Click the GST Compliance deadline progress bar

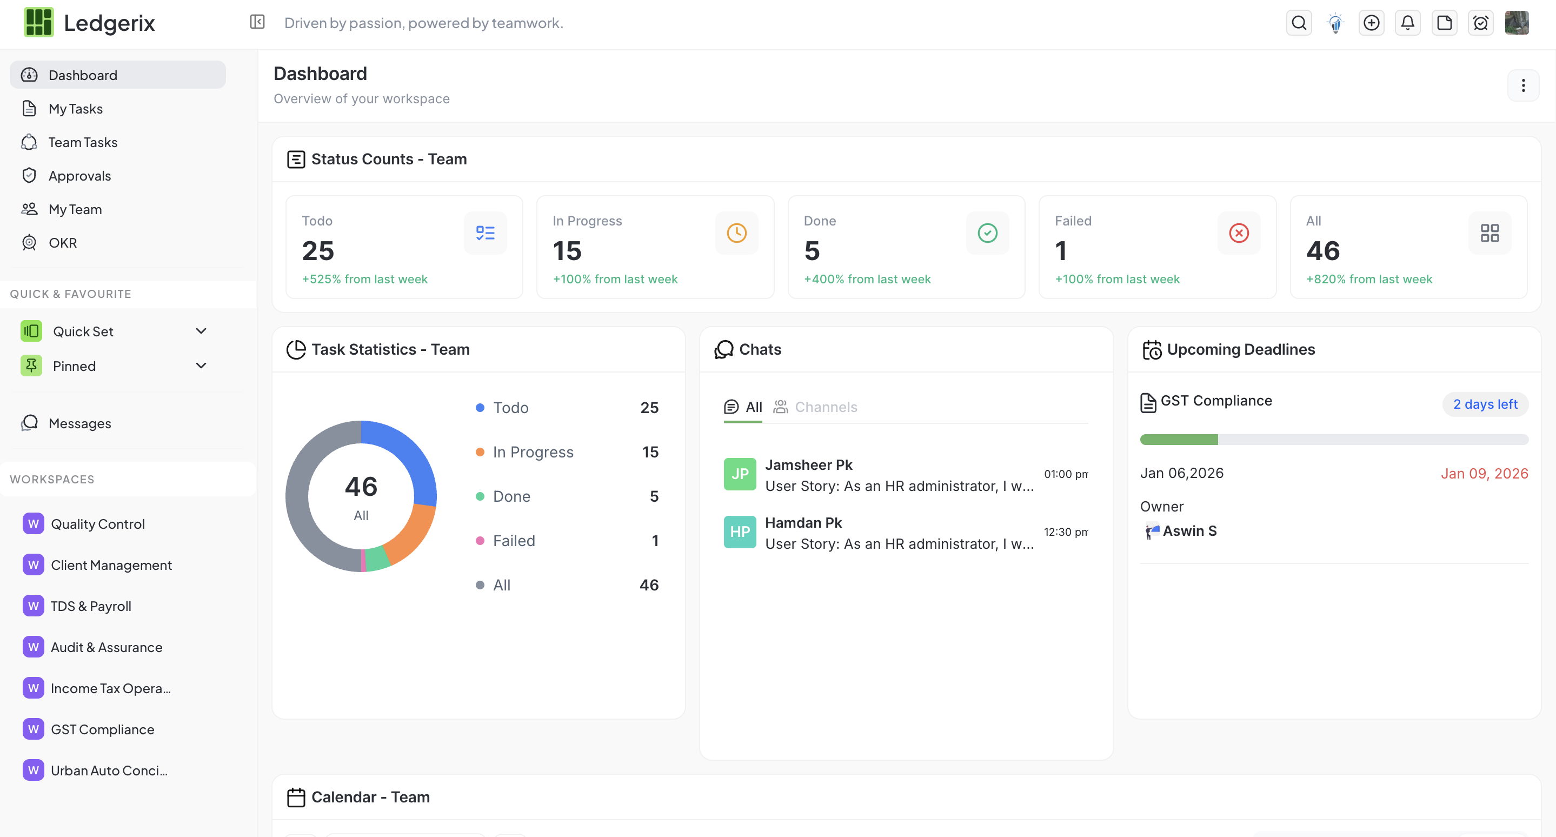[x=1334, y=440]
